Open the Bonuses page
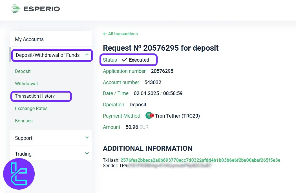This screenshot has width=296, height=193. (24, 121)
